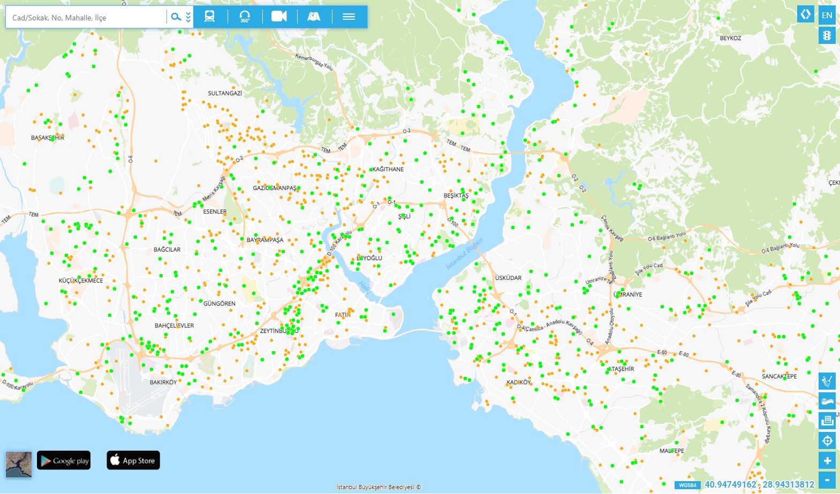Open the 360° panoramic view tool
This screenshot has width=840, height=494.
[245, 17]
